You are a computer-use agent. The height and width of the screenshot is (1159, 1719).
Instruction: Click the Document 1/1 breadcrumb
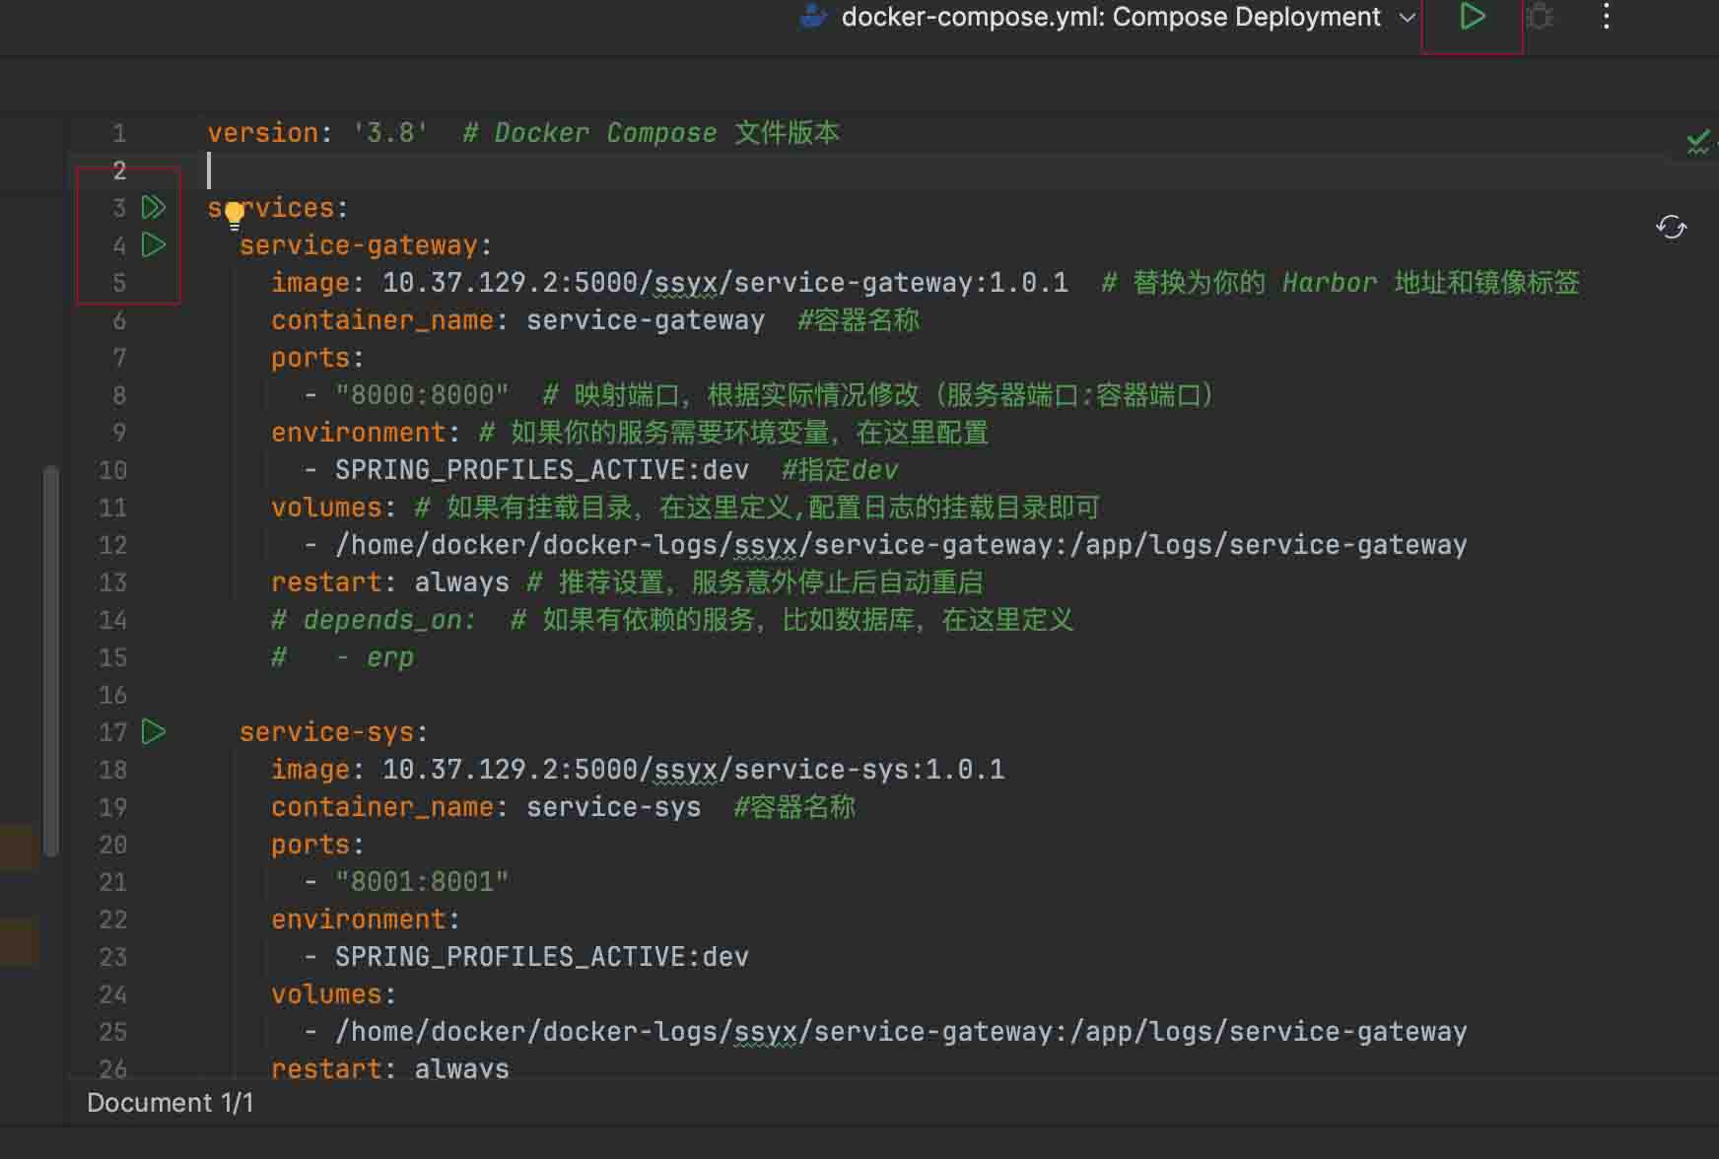pos(170,1102)
